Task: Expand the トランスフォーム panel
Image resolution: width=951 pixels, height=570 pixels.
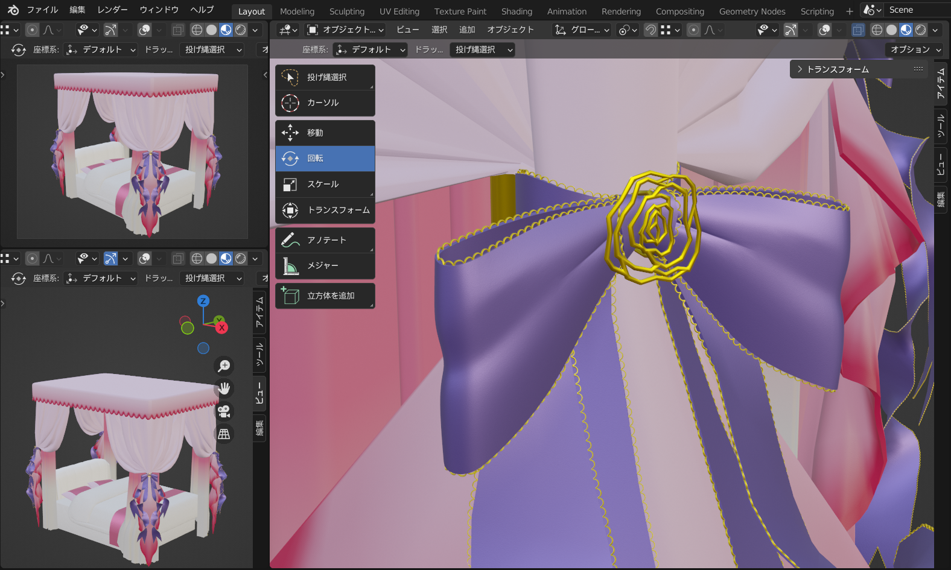Action: 838,69
